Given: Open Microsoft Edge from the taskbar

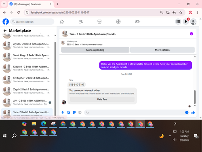Looking at the screenshot, I should pyautogui.click(x=44, y=124).
